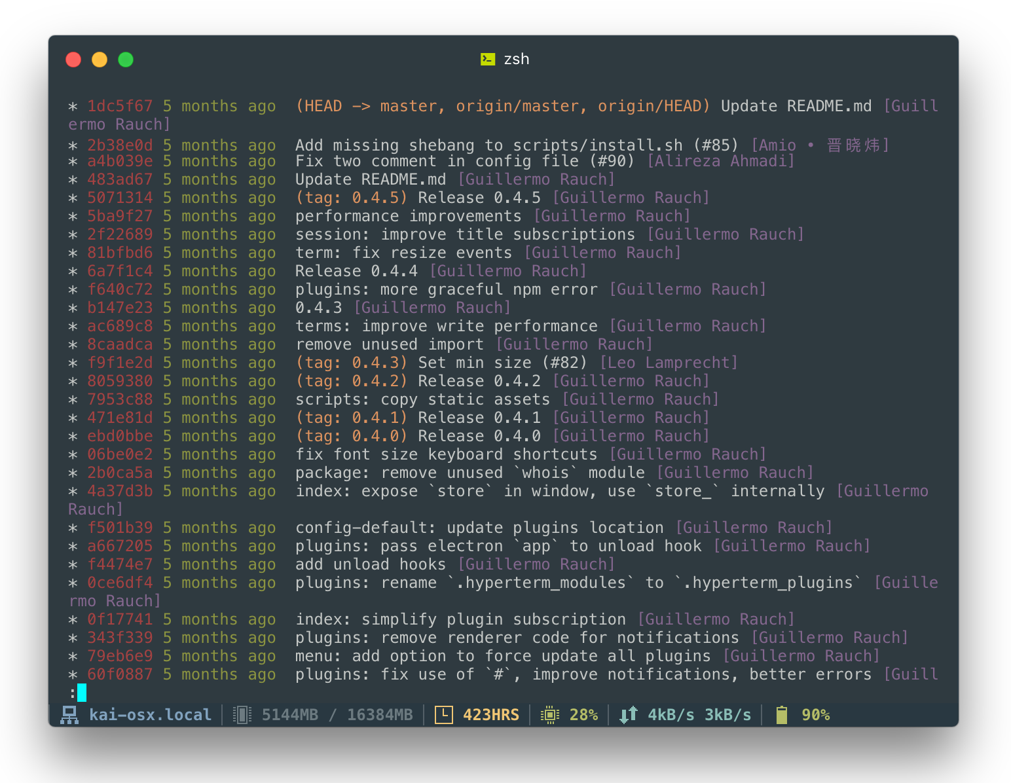Click commit hash 0ce6df4
The height and width of the screenshot is (783, 1011).
pyautogui.click(x=120, y=583)
